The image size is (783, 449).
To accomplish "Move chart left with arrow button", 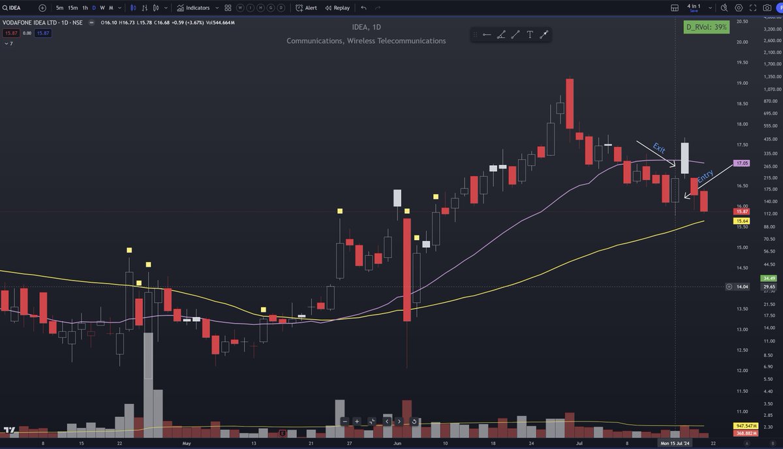I will (x=388, y=422).
